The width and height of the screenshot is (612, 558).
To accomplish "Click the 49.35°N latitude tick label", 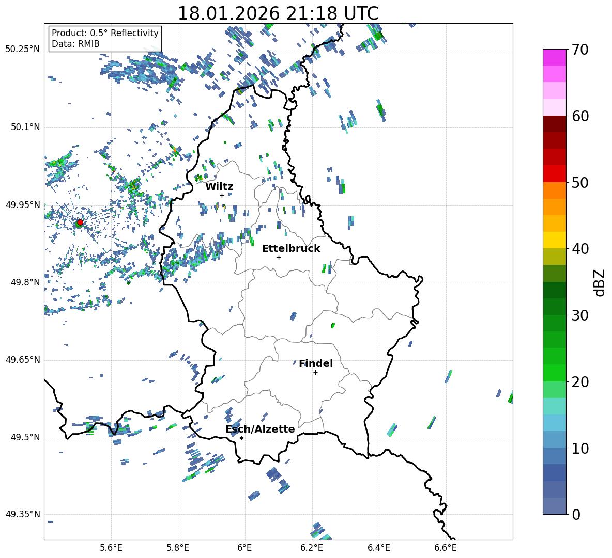I will tap(23, 514).
